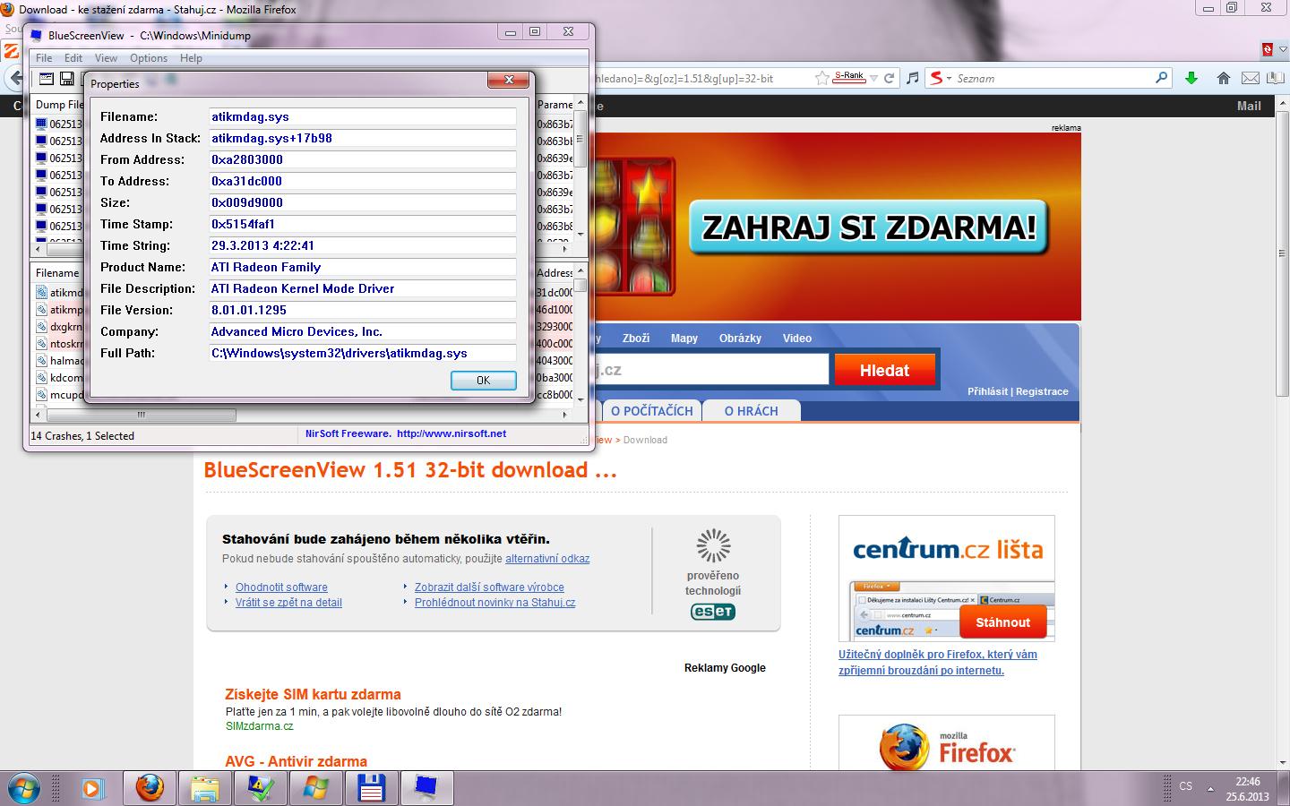Screen dimensions: 1290x806
Task: Open the File menu in BlueScreenView
Action: click(x=43, y=58)
